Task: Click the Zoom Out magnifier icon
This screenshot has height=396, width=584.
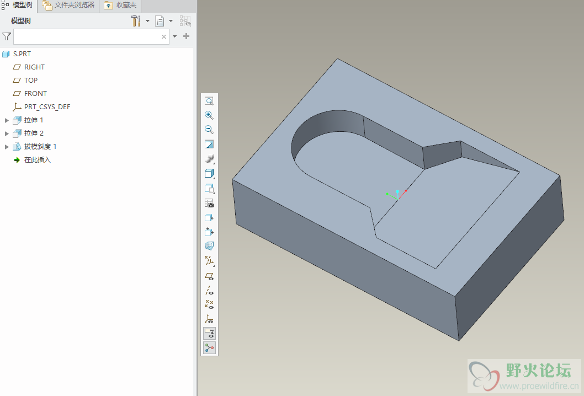Action: [209, 130]
